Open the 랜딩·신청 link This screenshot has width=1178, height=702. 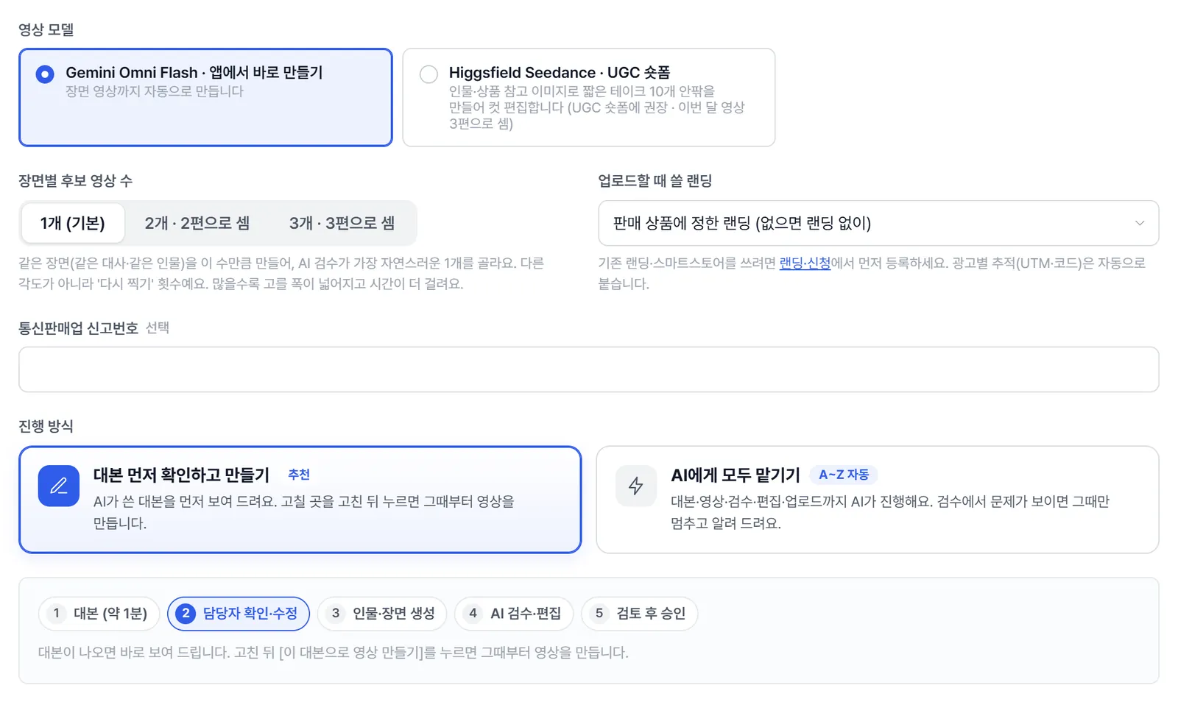tap(805, 263)
